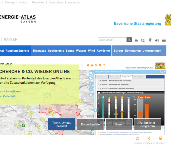Select the Mischpult Strom tab
Screen dimensions: 171x146
[x=126, y=77]
